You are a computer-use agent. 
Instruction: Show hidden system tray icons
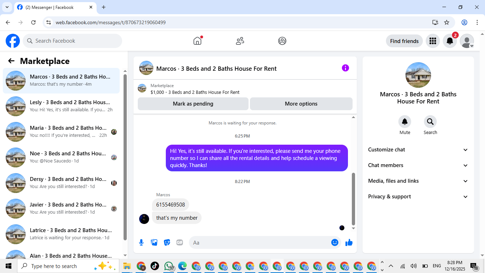[391, 266]
